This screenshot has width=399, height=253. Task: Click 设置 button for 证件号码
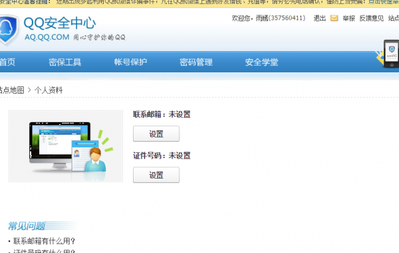(x=156, y=175)
